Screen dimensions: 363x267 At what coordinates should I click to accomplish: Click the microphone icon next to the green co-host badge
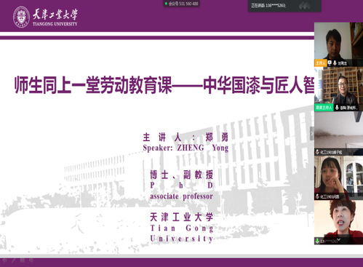pos(337,108)
